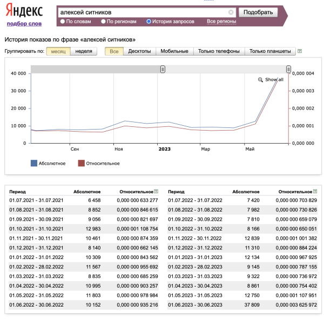Click the Мар axis label on chart

coord(206,149)
